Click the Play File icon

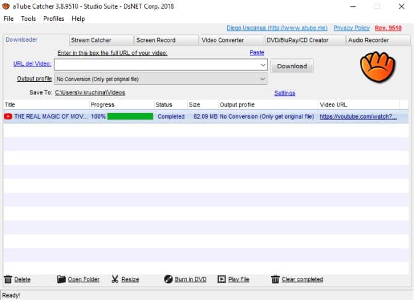tap(221, 279)
